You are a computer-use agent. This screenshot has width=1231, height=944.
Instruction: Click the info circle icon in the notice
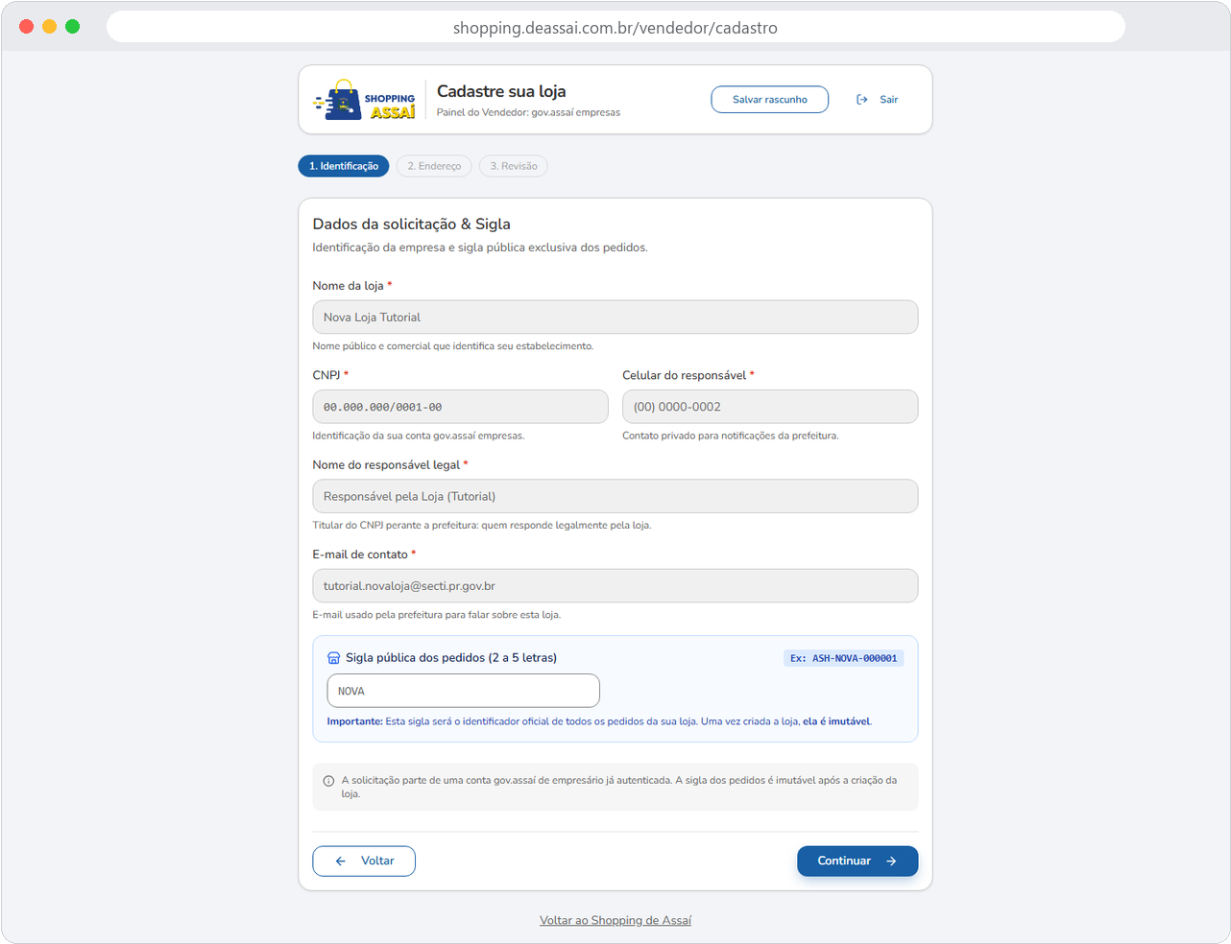tap(328, 781)
